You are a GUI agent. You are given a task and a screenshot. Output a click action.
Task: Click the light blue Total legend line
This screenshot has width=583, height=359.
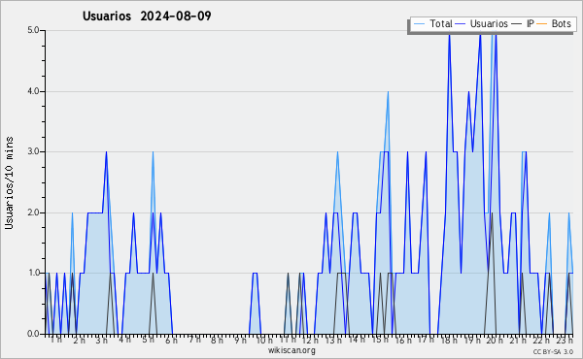(x=419, y=24)
